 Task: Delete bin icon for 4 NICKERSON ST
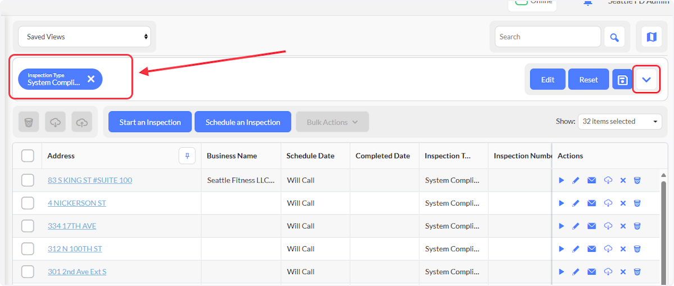(x=637, y=203)
